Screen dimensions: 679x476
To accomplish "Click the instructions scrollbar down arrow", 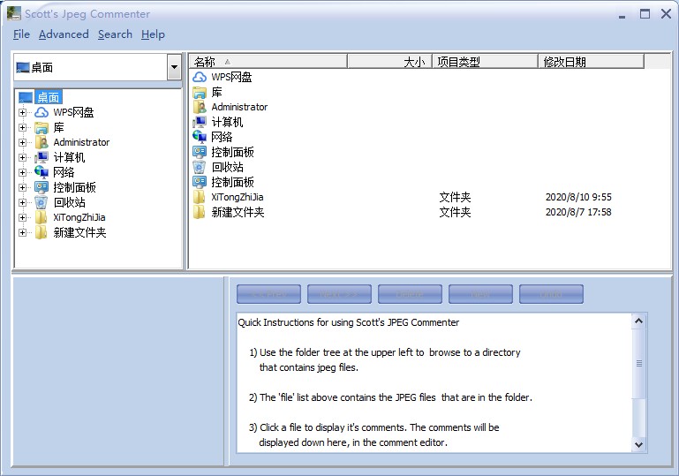I will [638, 444].
